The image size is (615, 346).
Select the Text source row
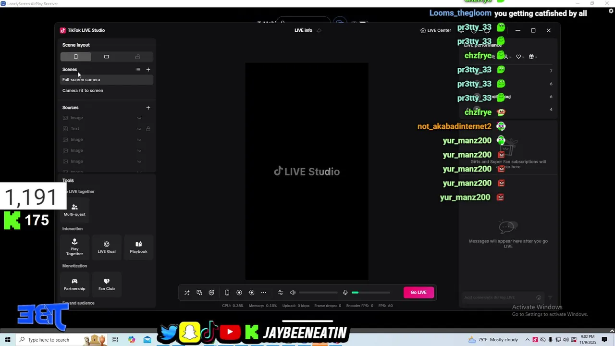(107, 129)
